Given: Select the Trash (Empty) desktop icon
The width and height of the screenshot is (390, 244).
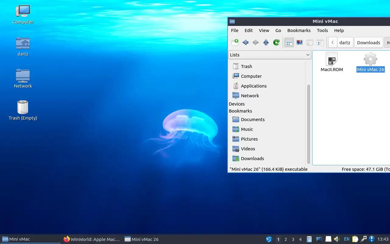Looking at the screenshot, I should (x=23, y=110).
